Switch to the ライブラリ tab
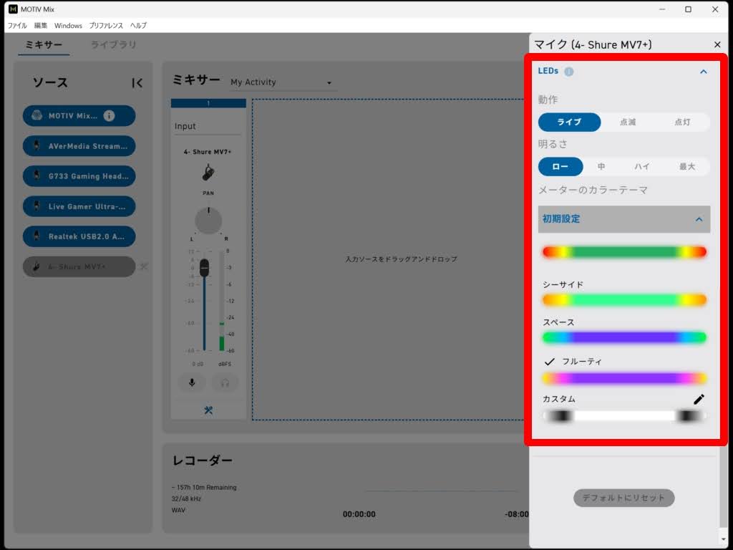Viewport: 733px width, 550px height. point(113,45)
